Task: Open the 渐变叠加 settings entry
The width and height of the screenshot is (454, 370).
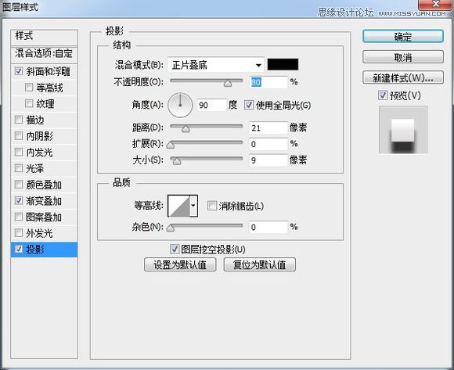Action: tap(44, 201)
